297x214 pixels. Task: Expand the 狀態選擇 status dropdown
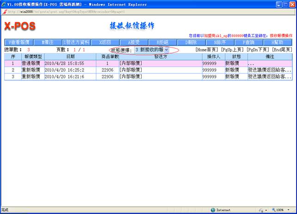pos(166,49)
